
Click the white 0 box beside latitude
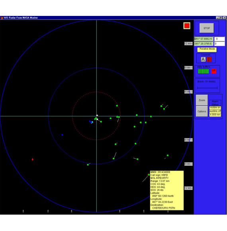[219, 39]
